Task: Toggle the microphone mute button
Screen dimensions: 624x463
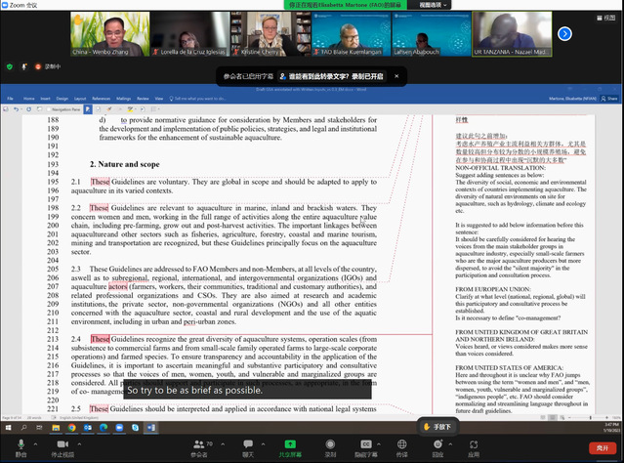Action: coord(21,442)
